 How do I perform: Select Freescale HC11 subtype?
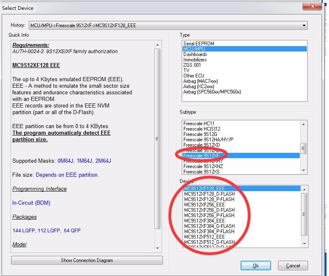pyautogui.click(x=241, y=124)
